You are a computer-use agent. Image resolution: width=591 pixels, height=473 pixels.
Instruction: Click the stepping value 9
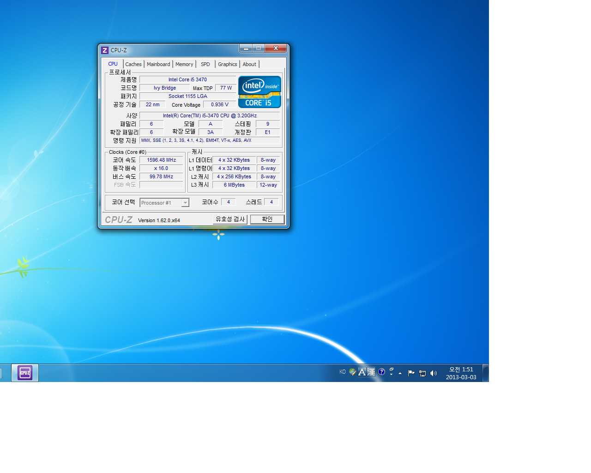[268, 124]
